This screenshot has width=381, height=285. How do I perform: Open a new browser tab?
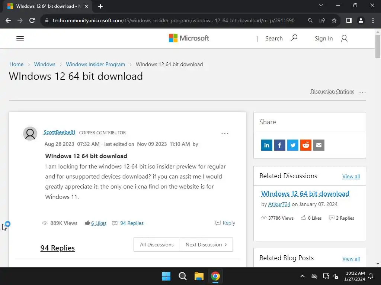[100, 6]
